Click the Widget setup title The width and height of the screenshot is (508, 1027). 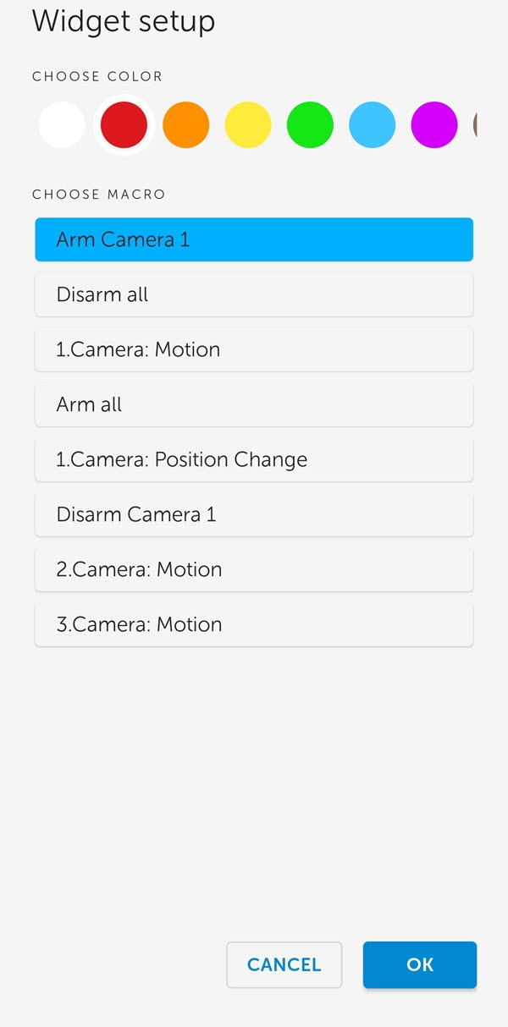click(124, 21)
